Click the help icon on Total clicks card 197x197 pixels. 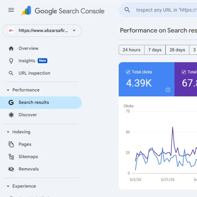tap(168, 90)
